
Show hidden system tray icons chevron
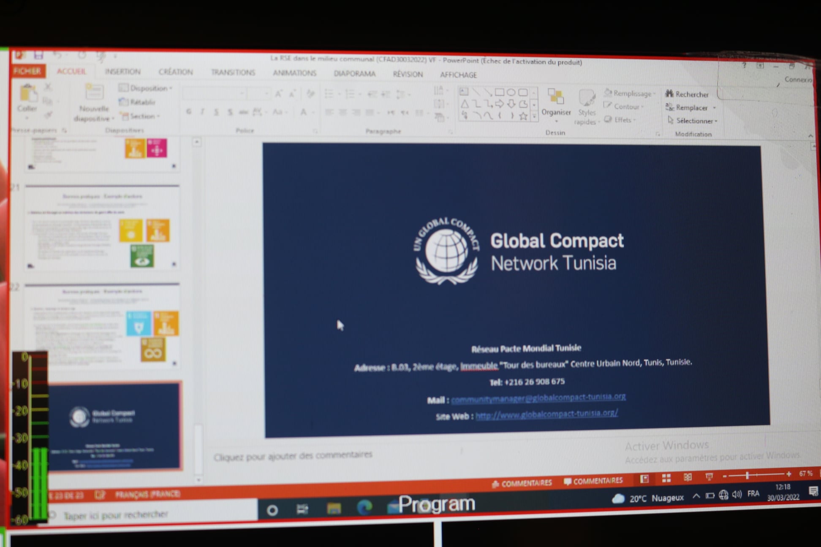pyautogui.click(x=696, y=496)
